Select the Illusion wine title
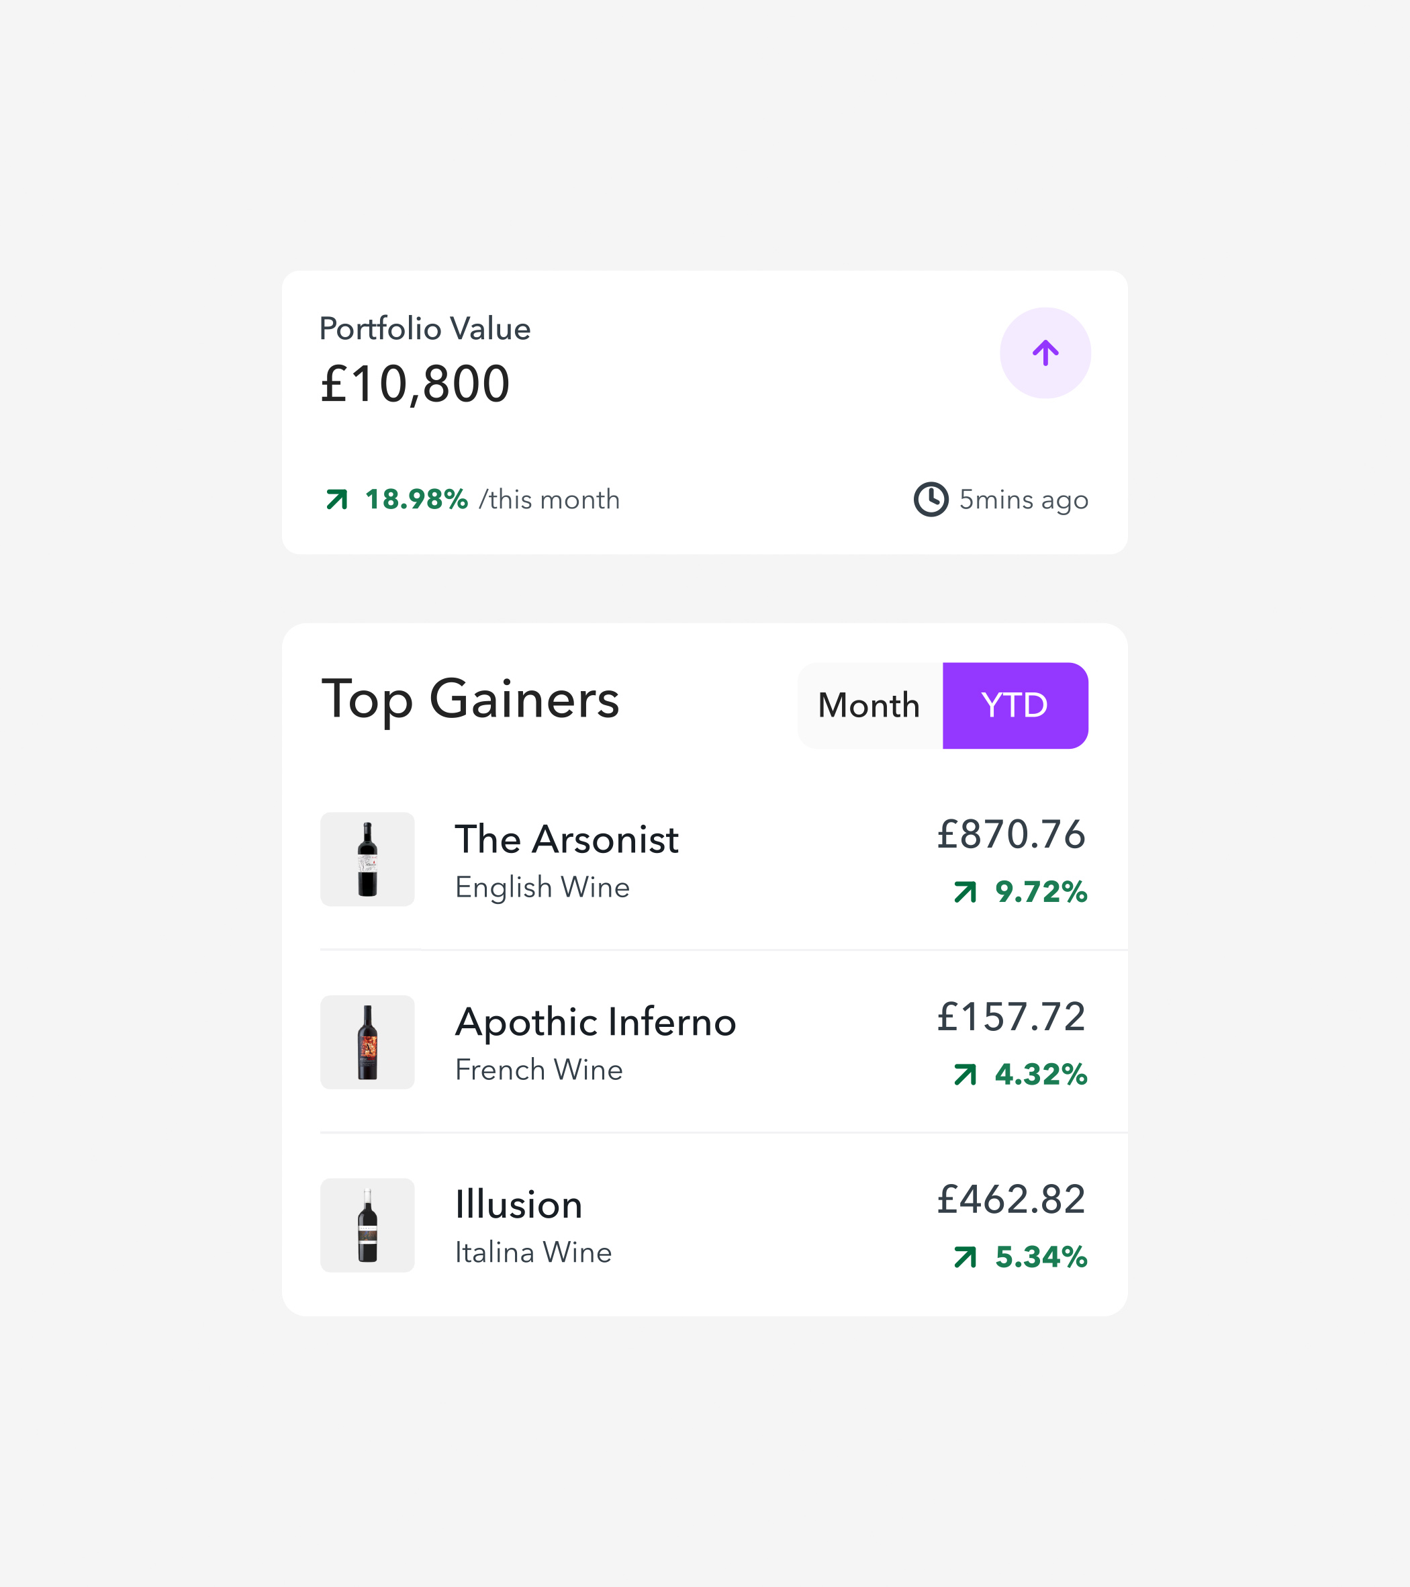 [x=518, y=1205]
